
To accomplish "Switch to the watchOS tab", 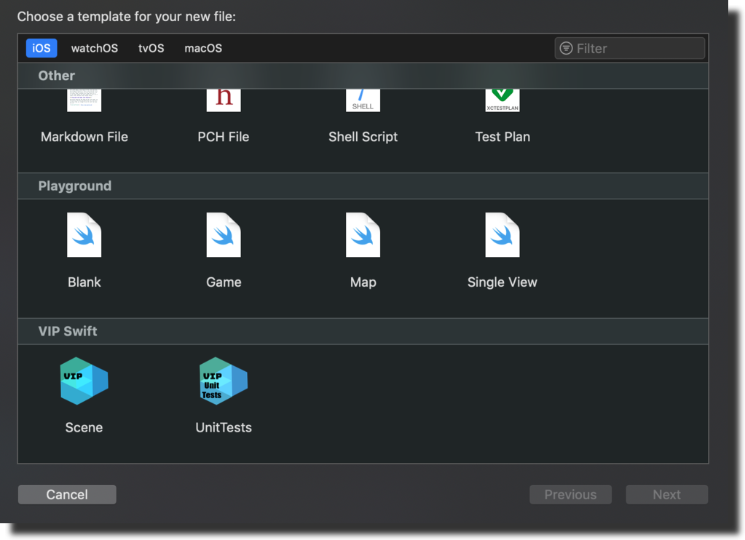I will coord(94,48).
